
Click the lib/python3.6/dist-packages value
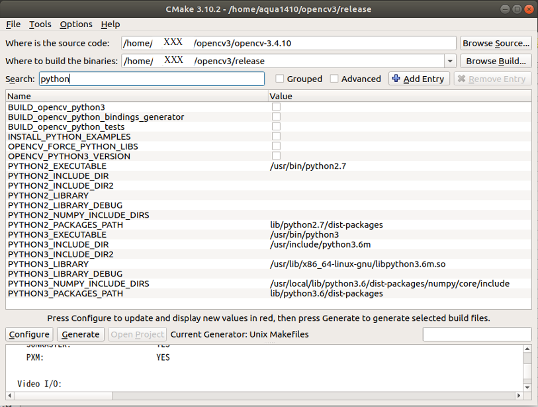tap(326, 293)
